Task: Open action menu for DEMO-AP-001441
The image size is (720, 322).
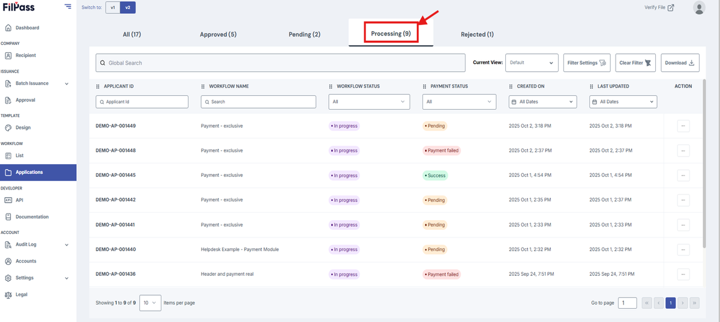Action: coord(683,225)
